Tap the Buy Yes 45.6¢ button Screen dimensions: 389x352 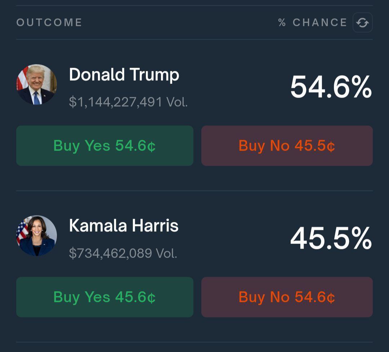click(x=104, y=297)
